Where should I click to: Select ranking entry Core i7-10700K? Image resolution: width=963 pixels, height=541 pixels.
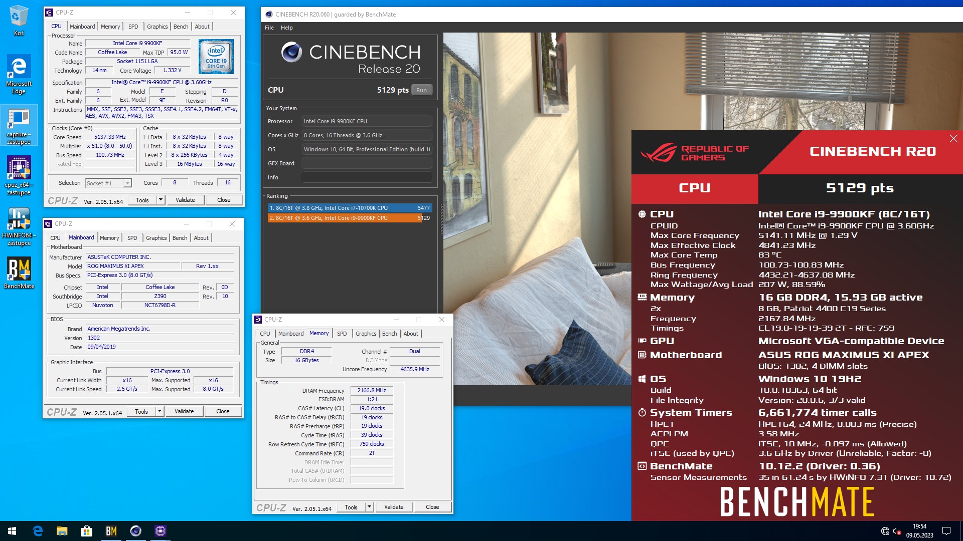(x=350, y=208)
